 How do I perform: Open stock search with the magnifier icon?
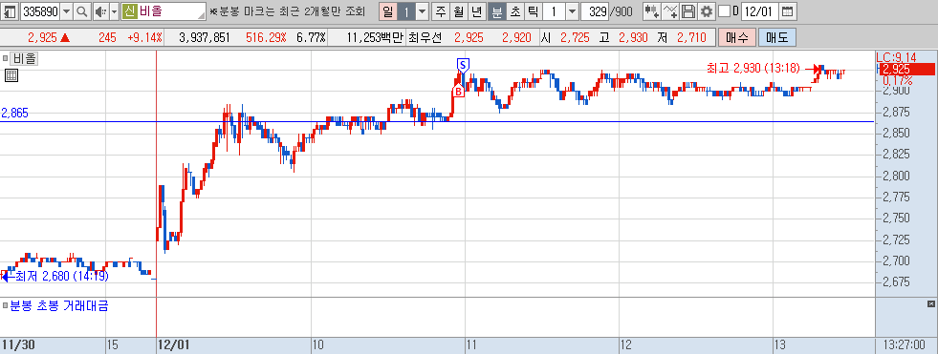[x=82, y=10]
